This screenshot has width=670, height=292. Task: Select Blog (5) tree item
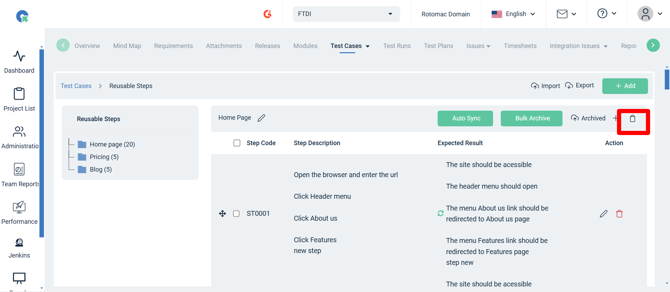100,169
